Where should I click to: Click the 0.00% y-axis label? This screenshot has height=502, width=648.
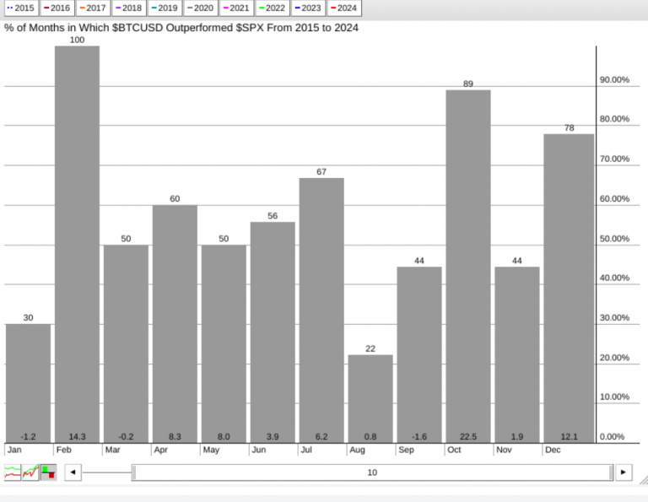[612, 437]
